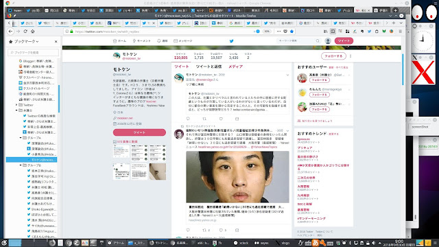This screenshot has width=439, height=247.
Task: Click the bookmarks search field
Action: coord(34,52)
